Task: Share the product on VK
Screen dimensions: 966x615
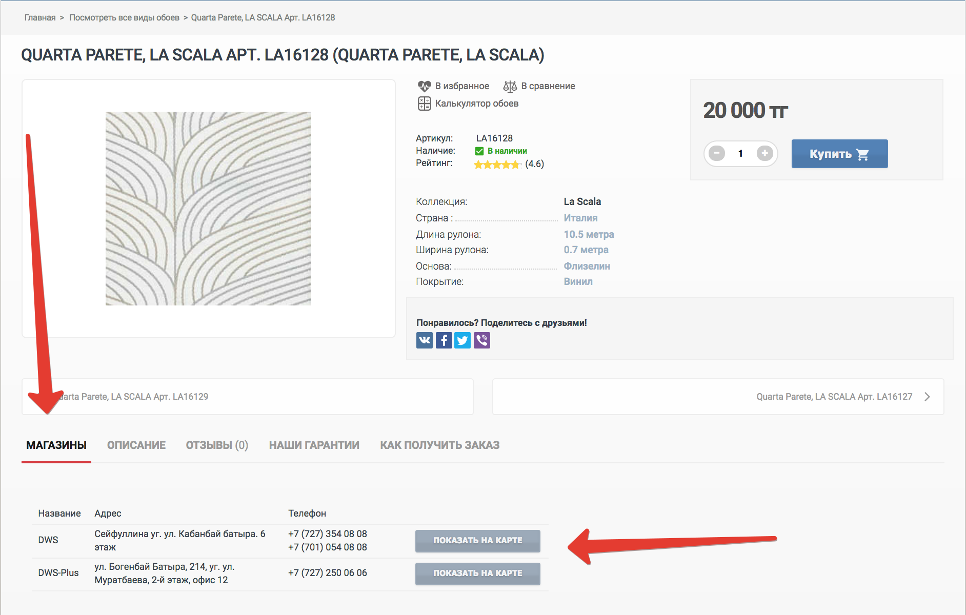Action: 425,340
